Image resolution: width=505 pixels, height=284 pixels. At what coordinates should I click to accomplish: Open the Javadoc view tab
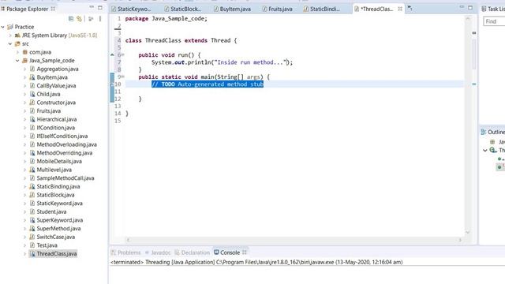(158, 252)
